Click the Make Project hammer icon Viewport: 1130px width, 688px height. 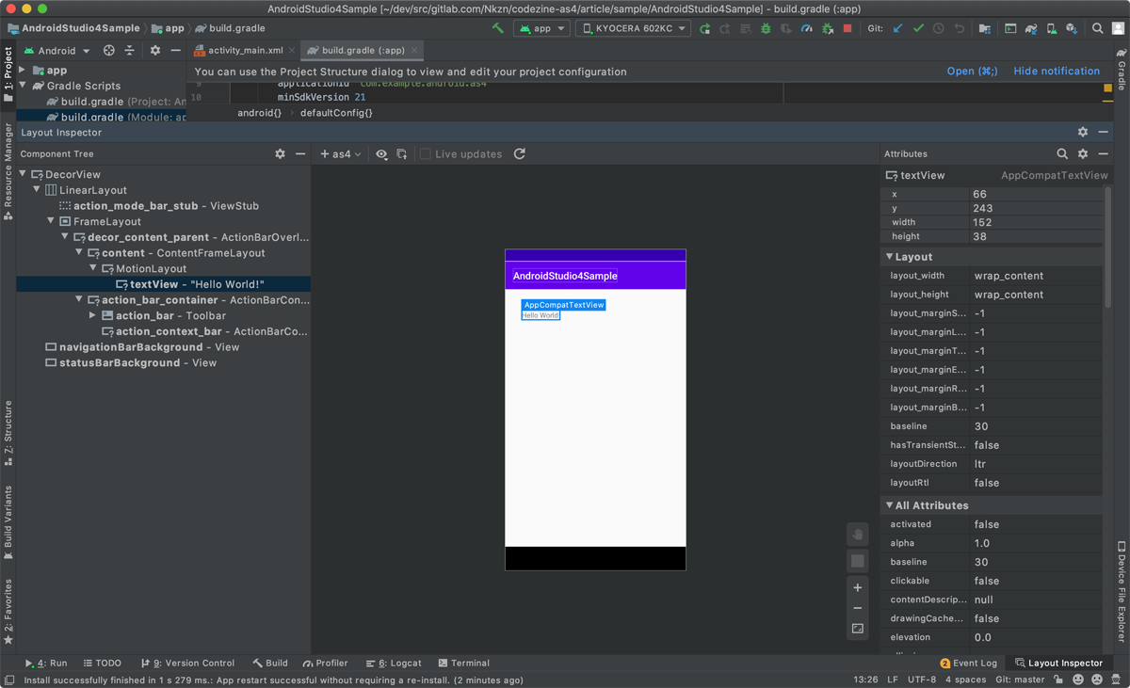click(x=498, y=28)
